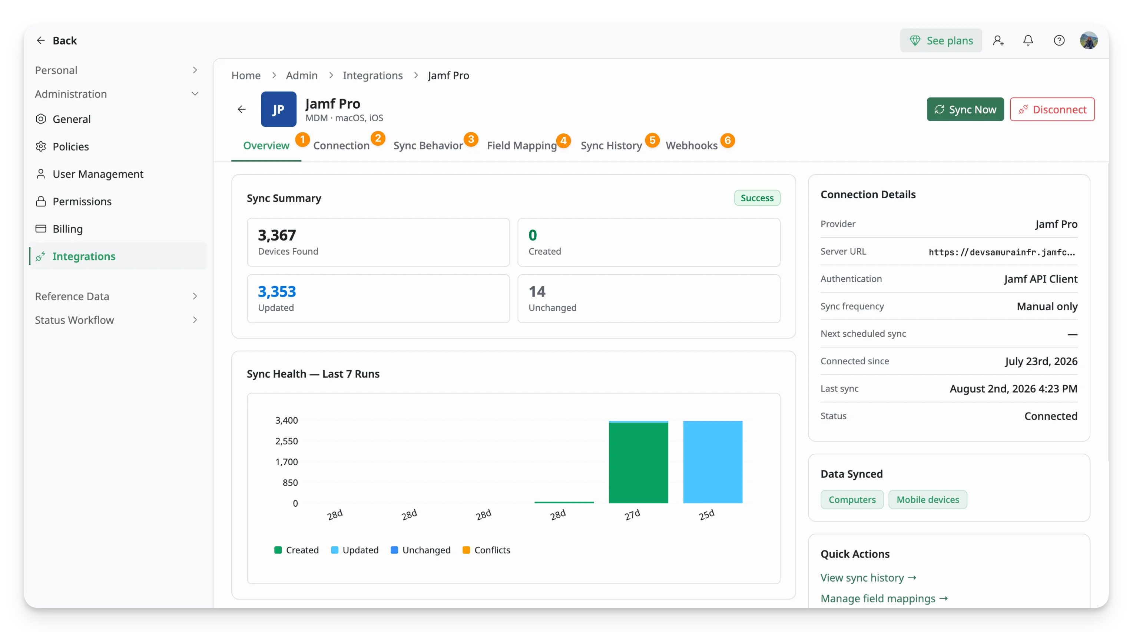This screenshot has width=1133, height=632.
Task: Click the Sync Now button
Action: (965, 109)
